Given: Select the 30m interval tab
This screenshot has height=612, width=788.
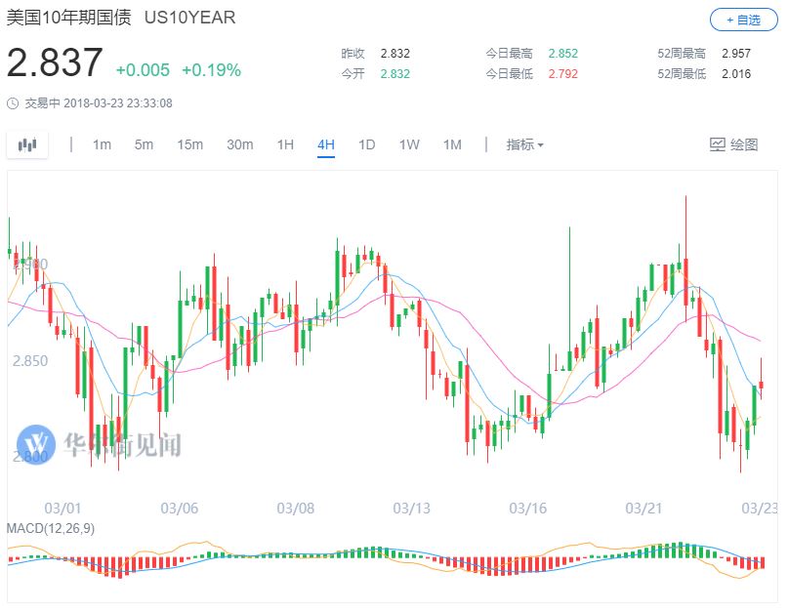Looking at the screenshot, I should 239,144.
